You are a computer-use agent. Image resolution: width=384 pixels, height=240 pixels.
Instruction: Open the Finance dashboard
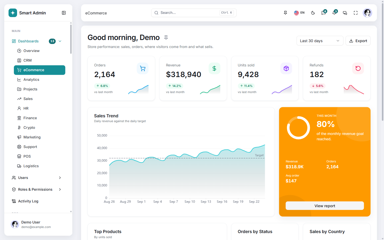pyautogui.click(x=39, y=118)
